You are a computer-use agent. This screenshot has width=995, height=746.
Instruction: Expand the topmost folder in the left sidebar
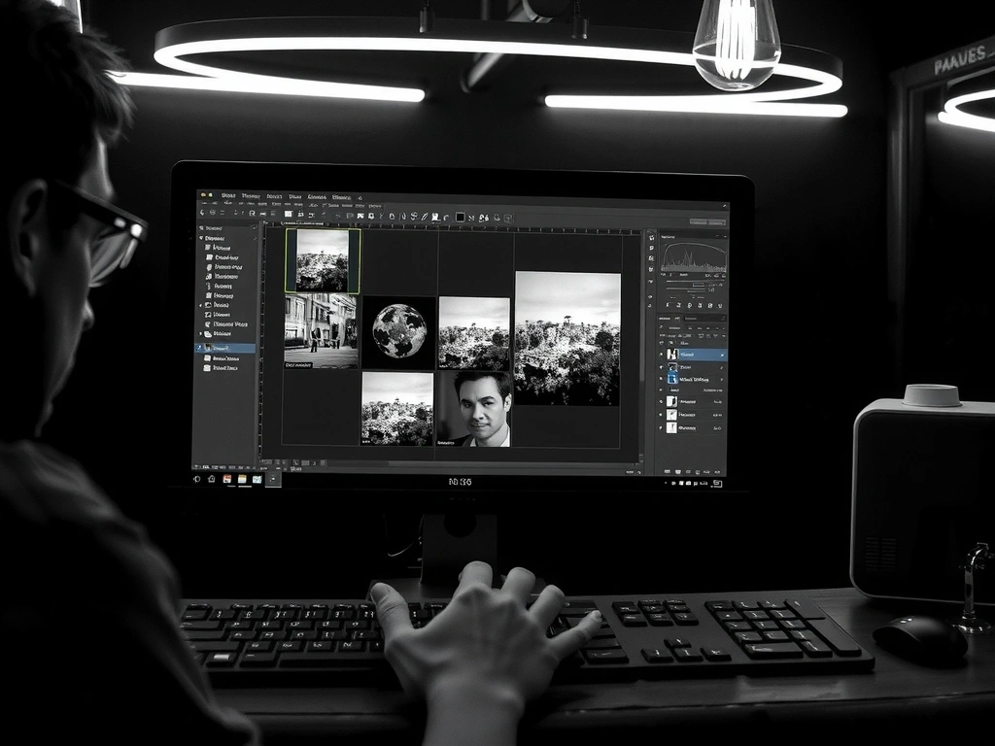coord(201,238)
